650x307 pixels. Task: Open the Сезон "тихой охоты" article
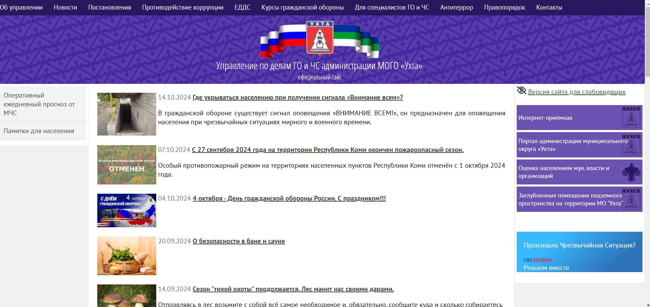[x=293, y=289]
